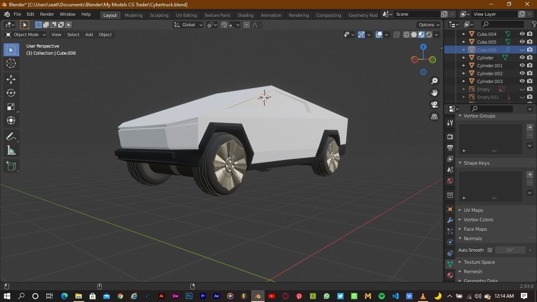Click the viewport zoom magnifier icon
The image size is (537, 302).
pos(434,81)
